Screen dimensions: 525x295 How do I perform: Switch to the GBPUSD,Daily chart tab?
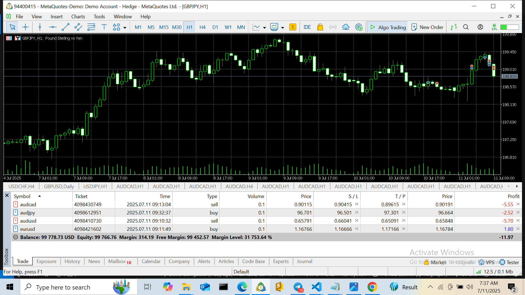click(59, 187)
